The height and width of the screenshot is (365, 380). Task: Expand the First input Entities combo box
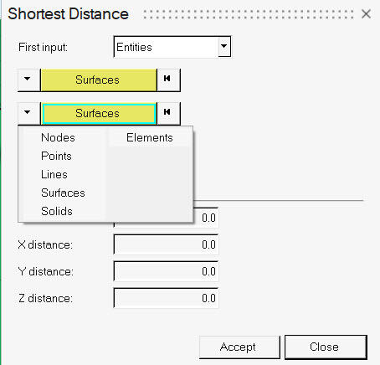pyautogui.click(x=224, y=47)
